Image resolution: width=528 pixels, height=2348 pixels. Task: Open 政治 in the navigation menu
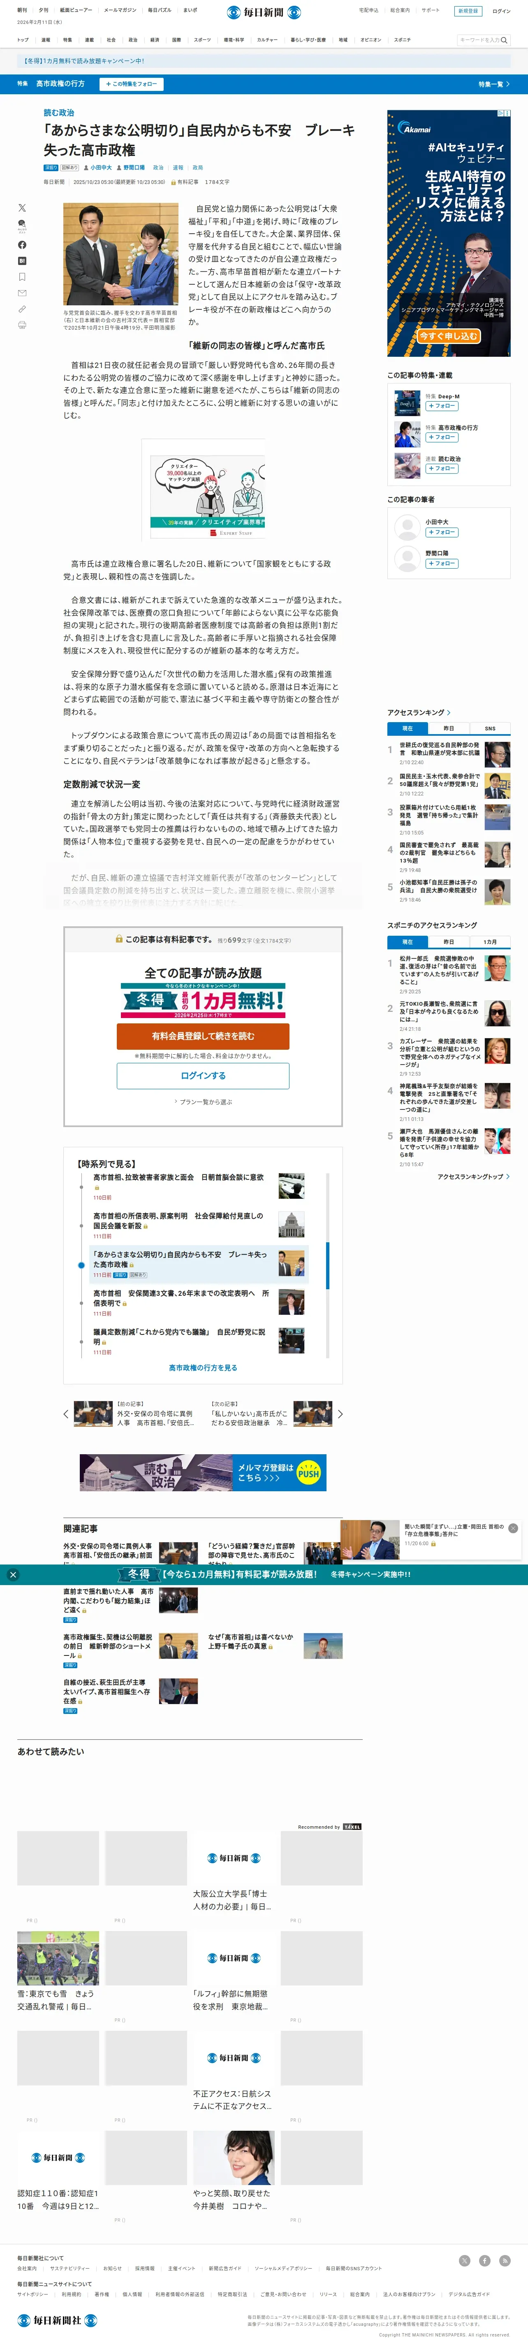click(133, 40)
